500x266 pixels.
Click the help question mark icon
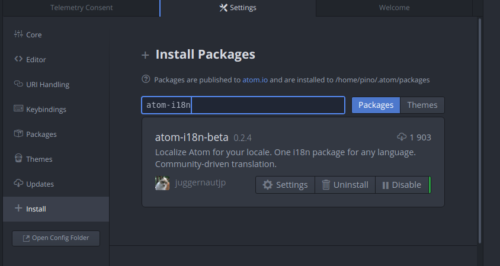tap(146, 79)
